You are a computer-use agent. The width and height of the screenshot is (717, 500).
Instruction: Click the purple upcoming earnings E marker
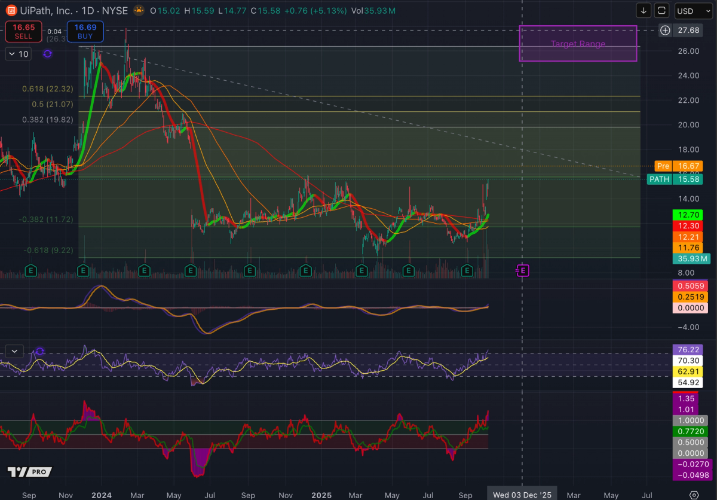click(522, 271)
